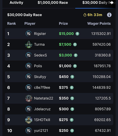Image resolution: width=118 pixels, height=136 pixels.
Task: Open Turma's profile picture
Action: tap(29, 44)
